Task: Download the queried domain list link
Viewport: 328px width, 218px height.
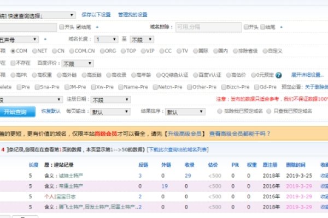Action: tap(178, 149)
